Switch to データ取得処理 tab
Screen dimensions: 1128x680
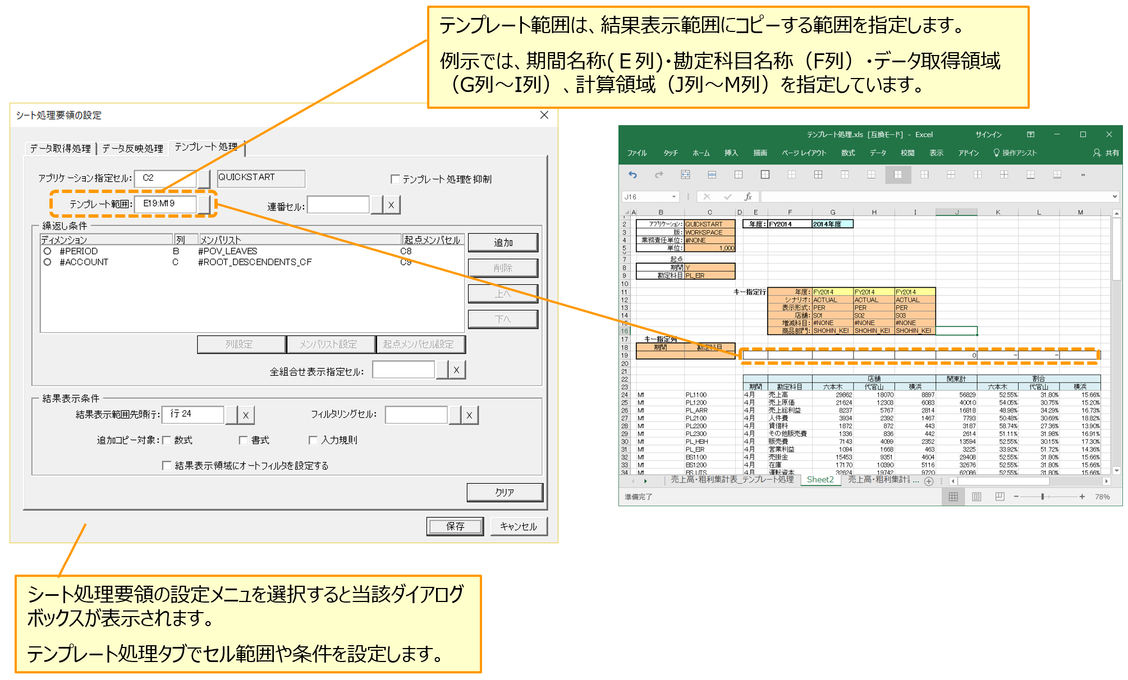(x=61, y=149)
